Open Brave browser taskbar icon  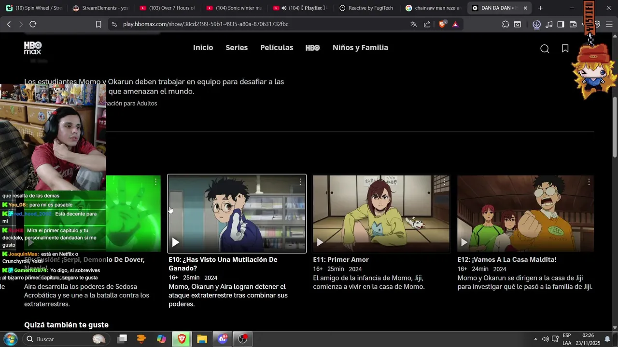[x=182, y=339]
